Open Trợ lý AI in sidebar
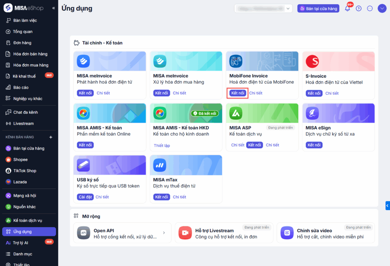This screenshot has height=266, width=390. [x=29, y=243]
